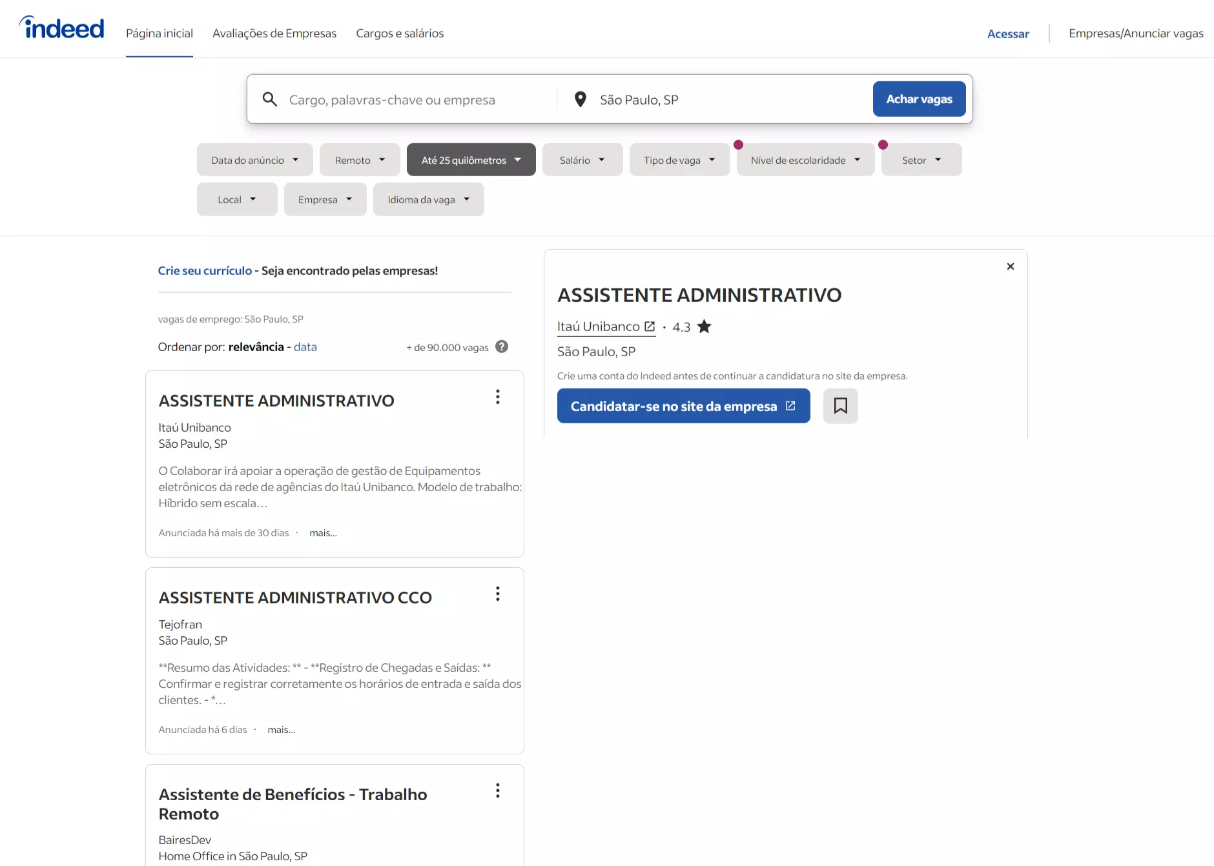Expand the Setor filter
The width and height of the screenshot is (1214, 866).
click(x=921, y=160)
